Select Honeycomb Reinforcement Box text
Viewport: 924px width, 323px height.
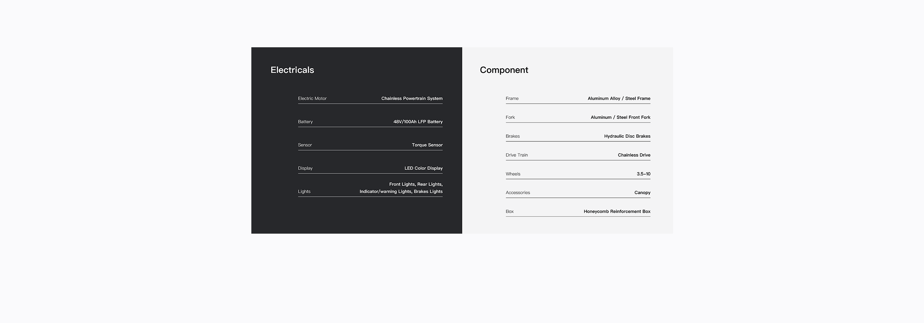pos(617,212)
